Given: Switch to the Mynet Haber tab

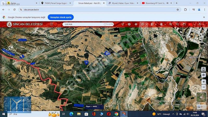Looking at the screenshot, I should 123,3.
